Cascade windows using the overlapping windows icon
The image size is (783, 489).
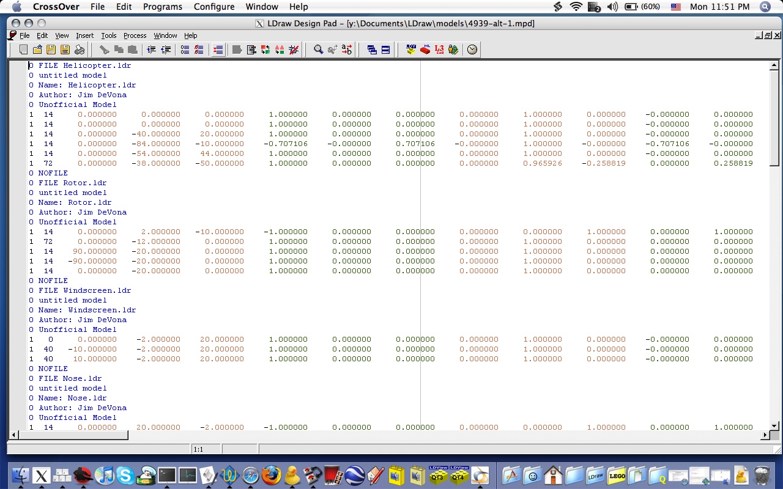pyautogui.click(x=372, y=50)
